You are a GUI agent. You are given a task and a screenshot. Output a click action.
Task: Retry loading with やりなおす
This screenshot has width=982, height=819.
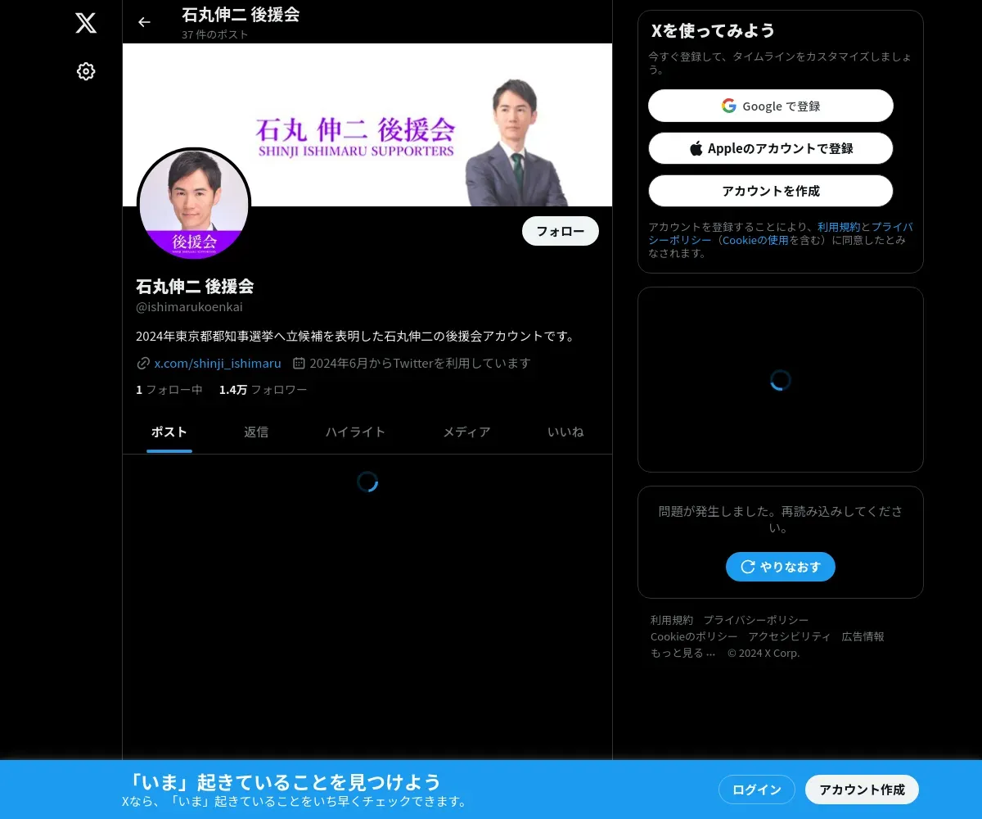[781, 567]
